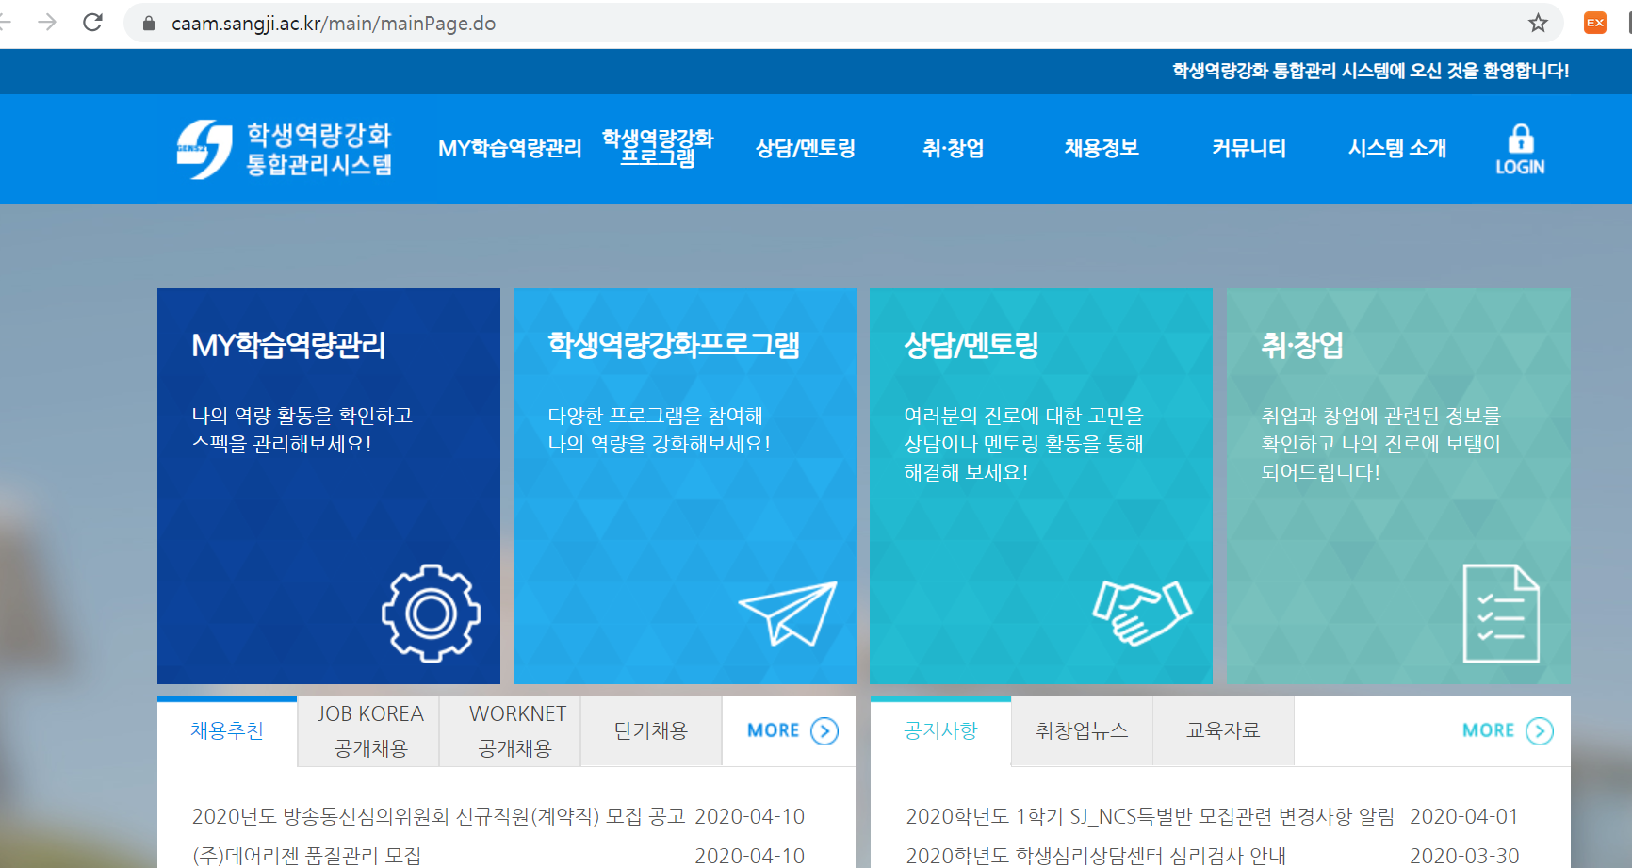Click description 여러분의 진로에 대한 고민을

point(1024,416)
